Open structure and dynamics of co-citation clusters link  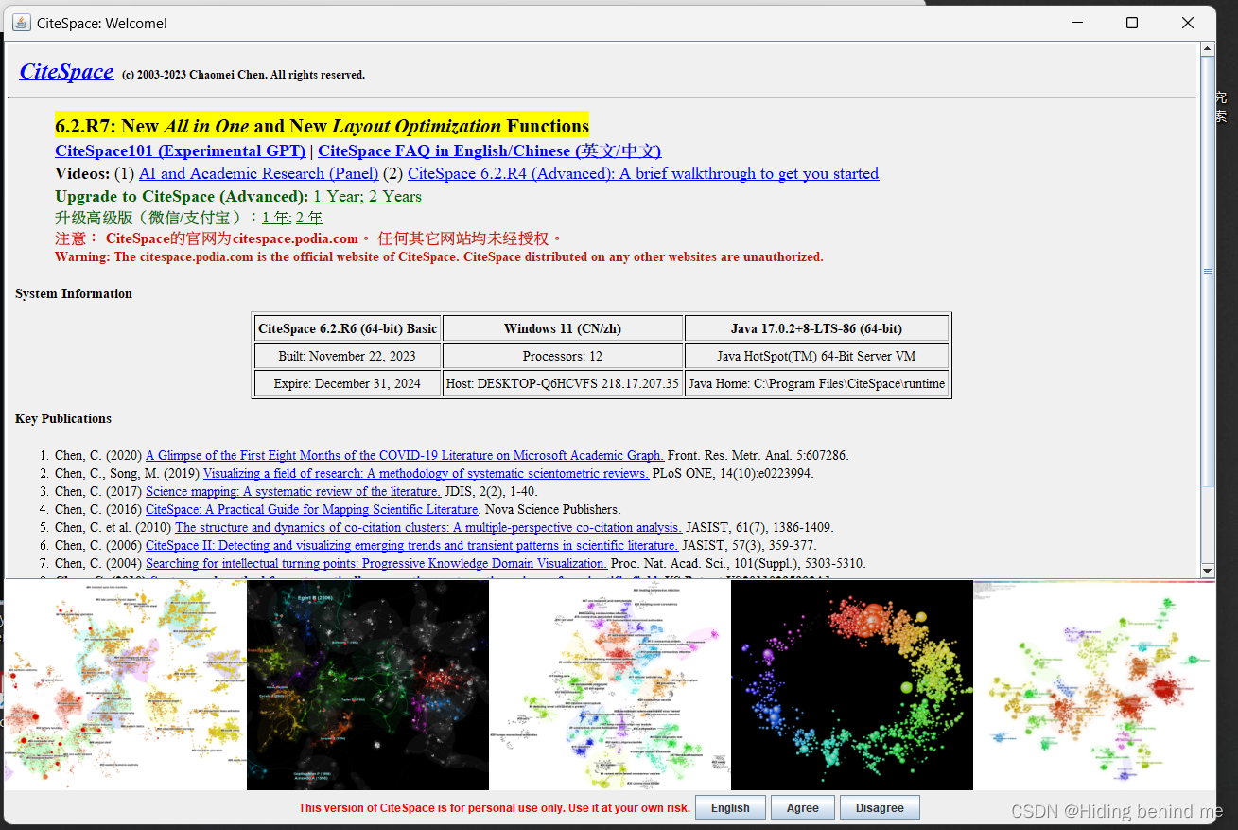(x=428, y=527)
